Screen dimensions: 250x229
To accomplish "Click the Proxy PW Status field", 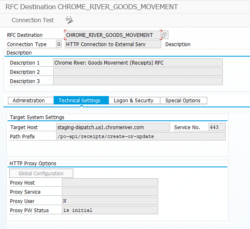I will (x=110, y=210).
